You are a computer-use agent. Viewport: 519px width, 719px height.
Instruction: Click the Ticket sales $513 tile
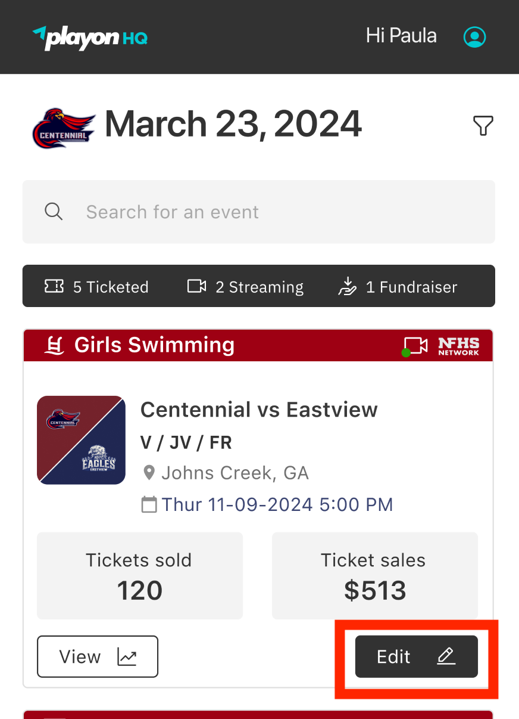[374, 575]
